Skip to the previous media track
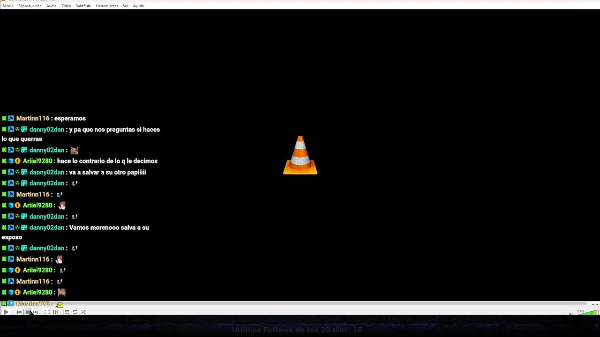Viewport: 600px width, 337px height. pos(19,312)
